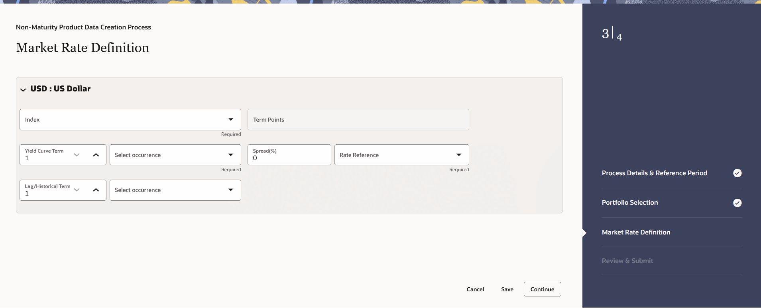
Task: Click the step 3 of 4 indicator
Action: [612, 34]
